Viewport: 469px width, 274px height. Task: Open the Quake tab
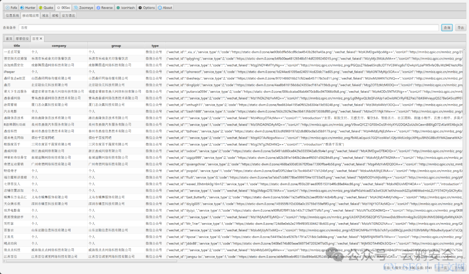[46, 7]
